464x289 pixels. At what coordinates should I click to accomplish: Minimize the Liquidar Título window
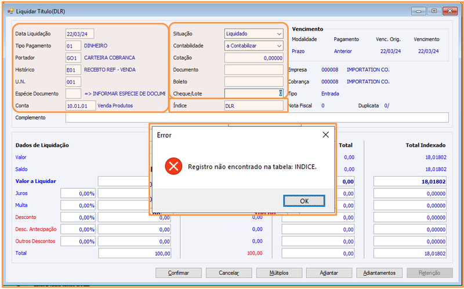pos(418,11)
